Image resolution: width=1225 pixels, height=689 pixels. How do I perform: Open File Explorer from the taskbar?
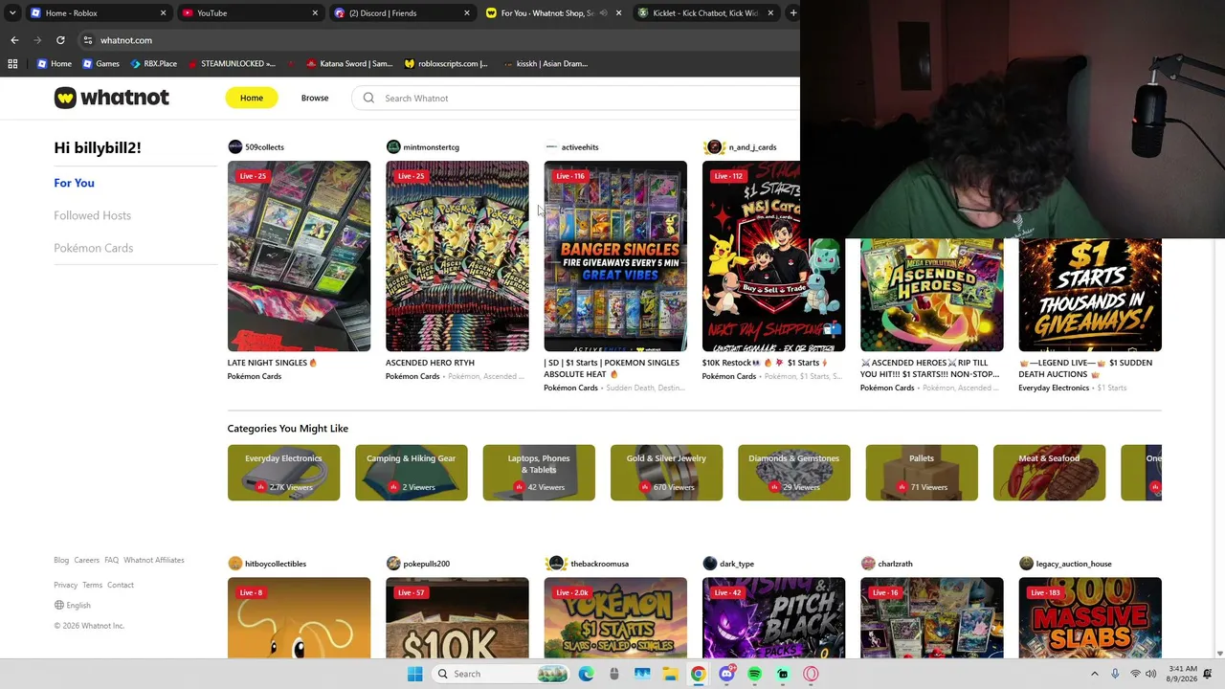click(670, 674)
